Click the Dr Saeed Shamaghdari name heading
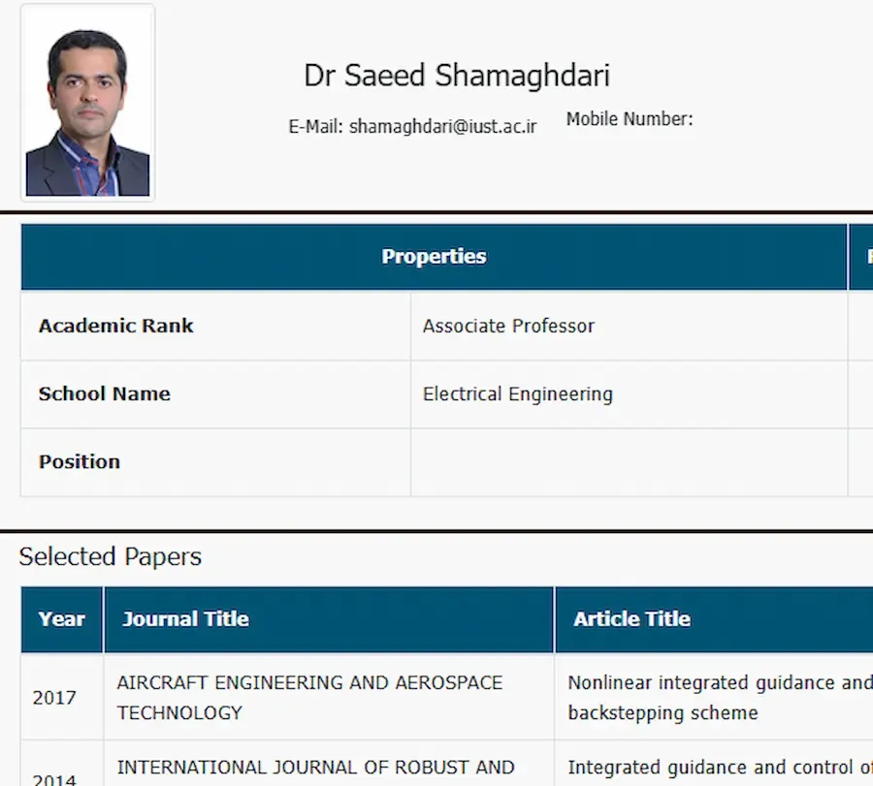The width and height of the screenshot is (873, 786). pyautogui.click(x=457, y=76)
